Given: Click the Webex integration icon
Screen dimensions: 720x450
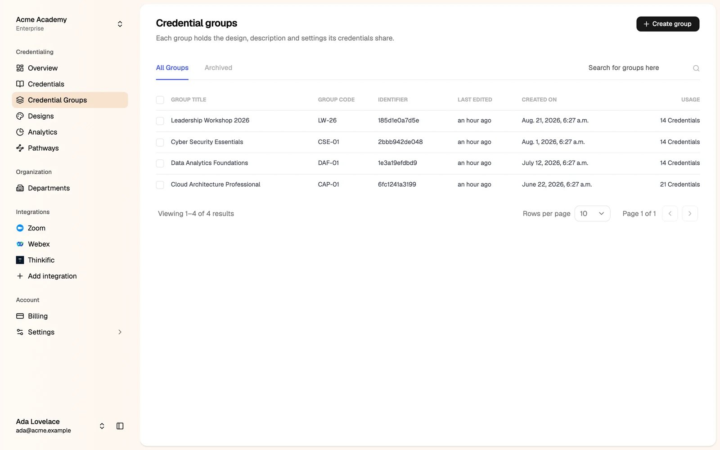Looking at the screenshot, I should click(x=20, y=244).
